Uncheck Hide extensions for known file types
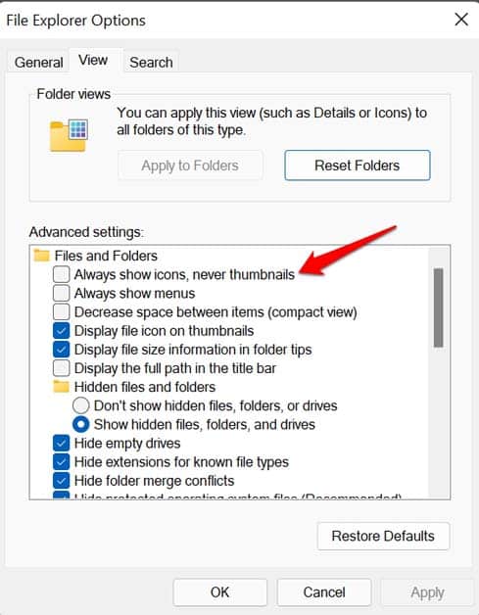Viewport: 479px width, 615px height. click(61, 462)
